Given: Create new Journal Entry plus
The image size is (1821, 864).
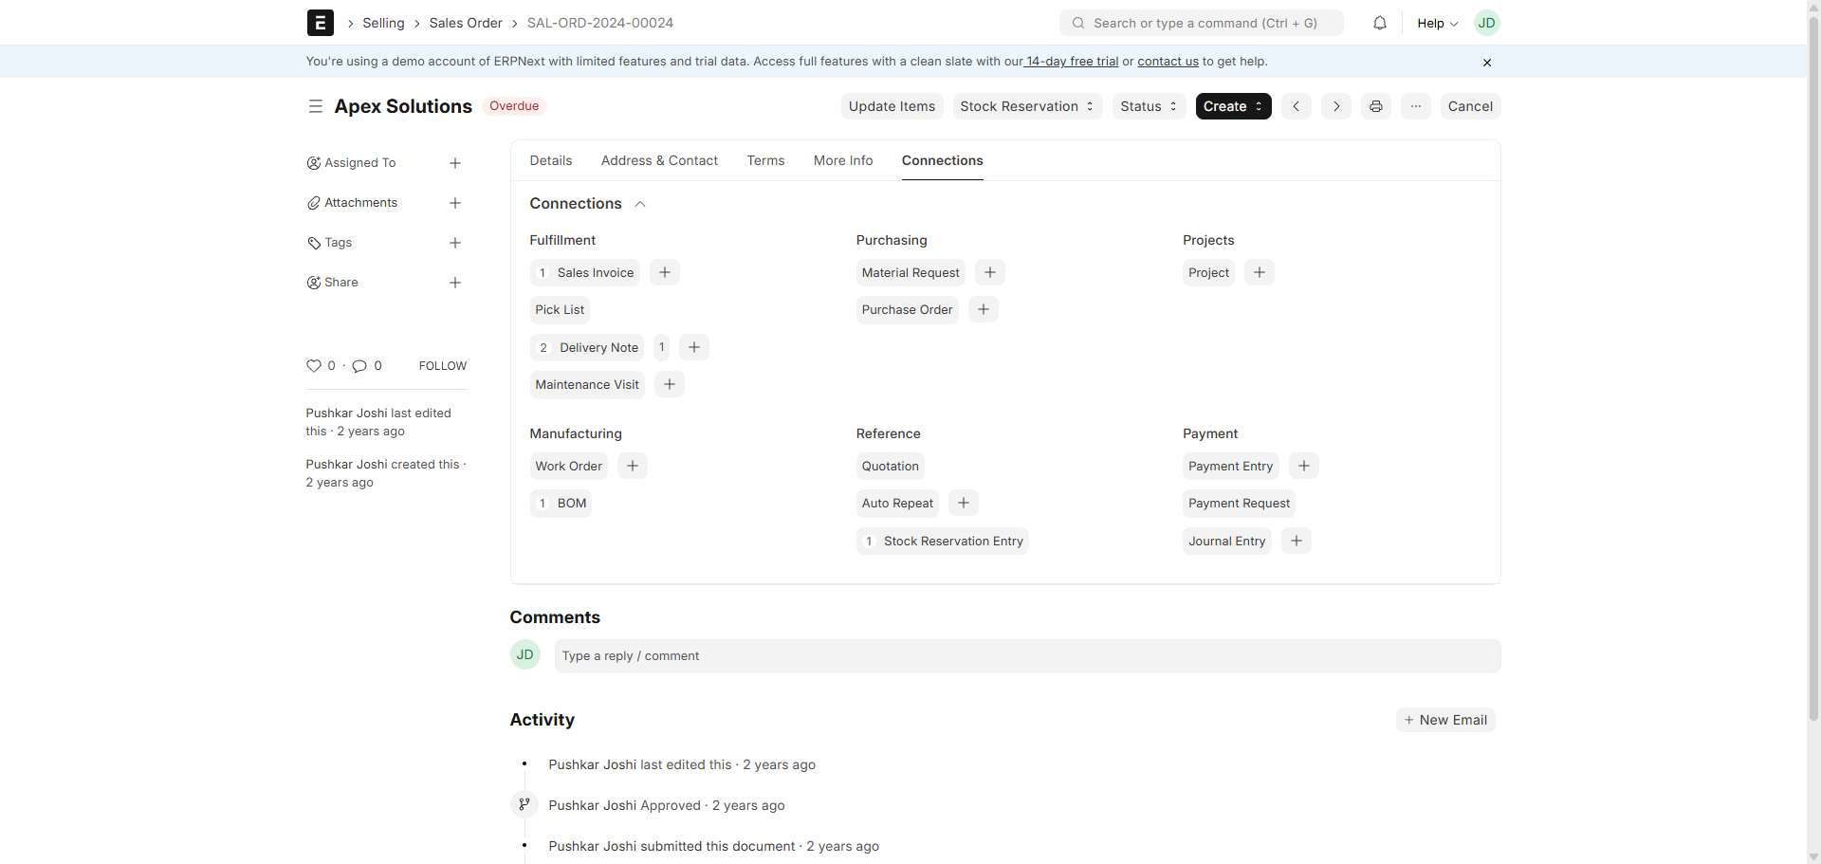Looking at the screenshot, I should [1297, 541].
